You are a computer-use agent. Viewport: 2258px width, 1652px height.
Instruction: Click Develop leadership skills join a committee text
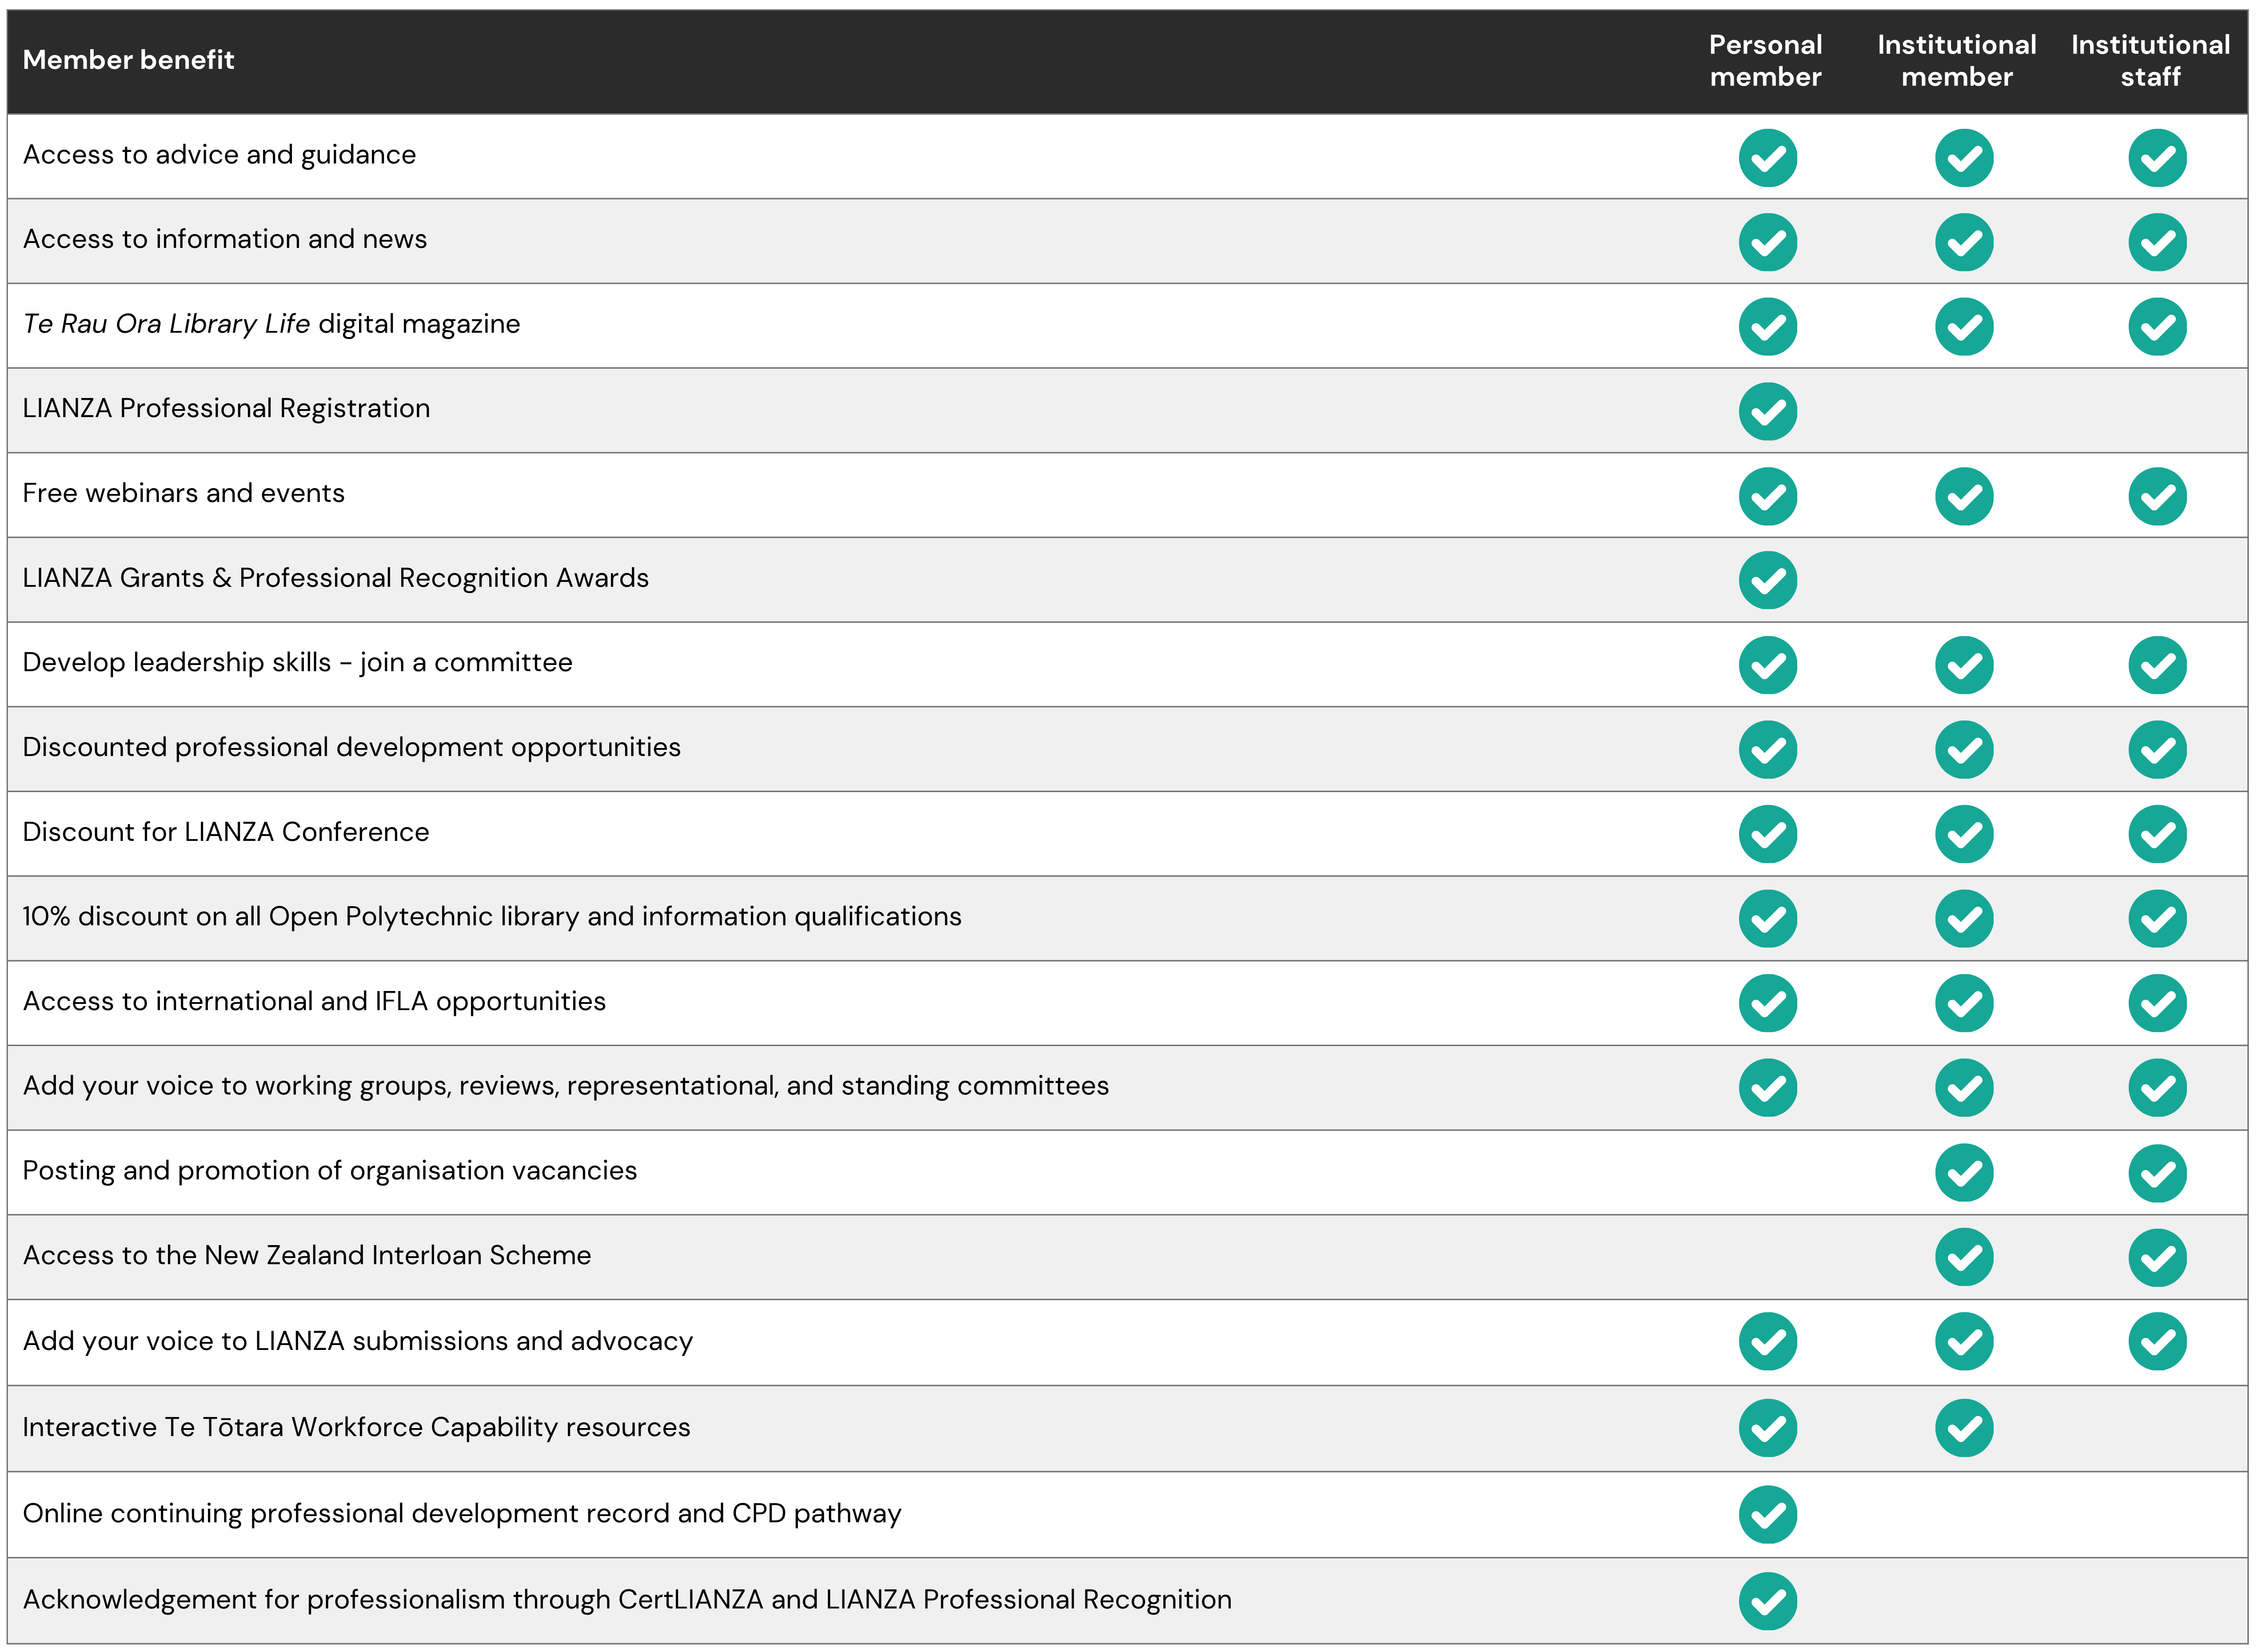coord(297,662)
